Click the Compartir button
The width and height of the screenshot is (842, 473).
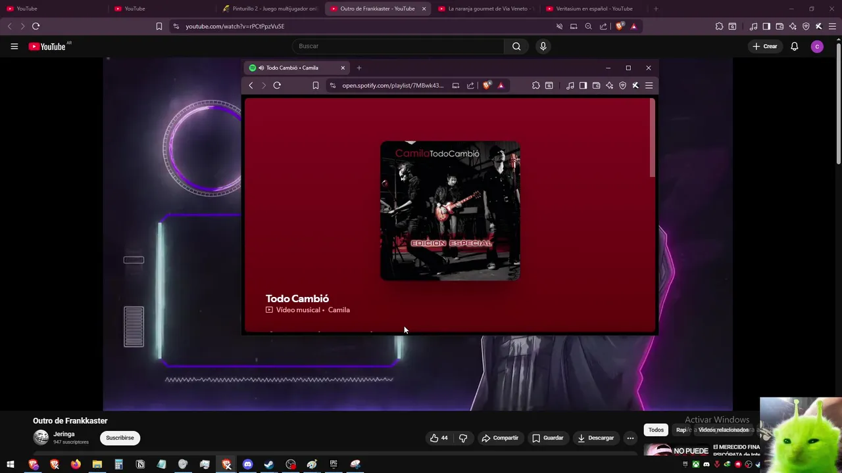[x=500, y=438]
